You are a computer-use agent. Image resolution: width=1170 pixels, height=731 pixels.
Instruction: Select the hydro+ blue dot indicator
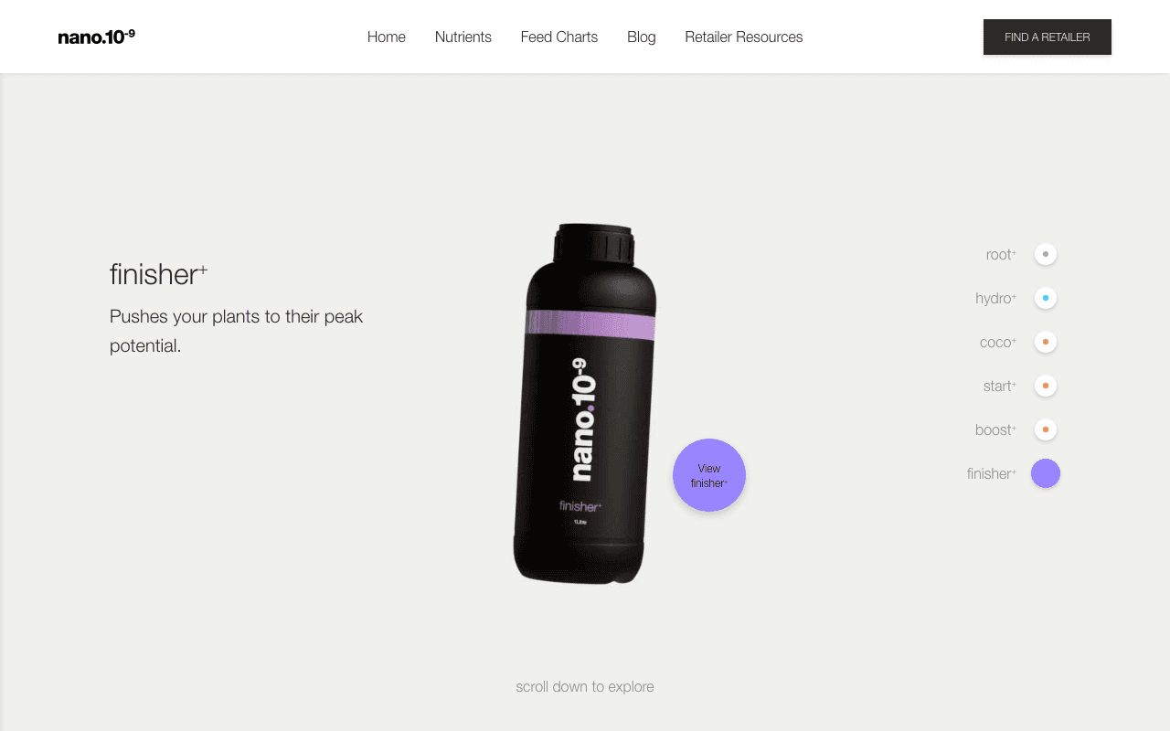(1046, 298)
